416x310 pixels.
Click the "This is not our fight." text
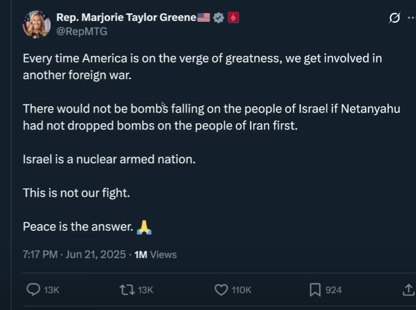coord(77,192)
